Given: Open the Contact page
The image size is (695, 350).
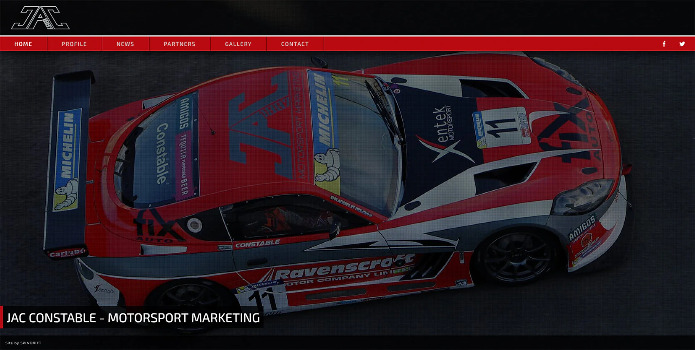Looking at the screenshot, I should point(295,44).
